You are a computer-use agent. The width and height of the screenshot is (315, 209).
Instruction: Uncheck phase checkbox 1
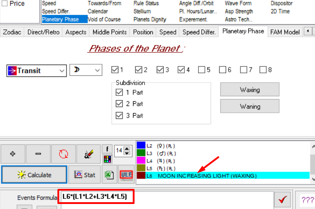click(115, 70)
